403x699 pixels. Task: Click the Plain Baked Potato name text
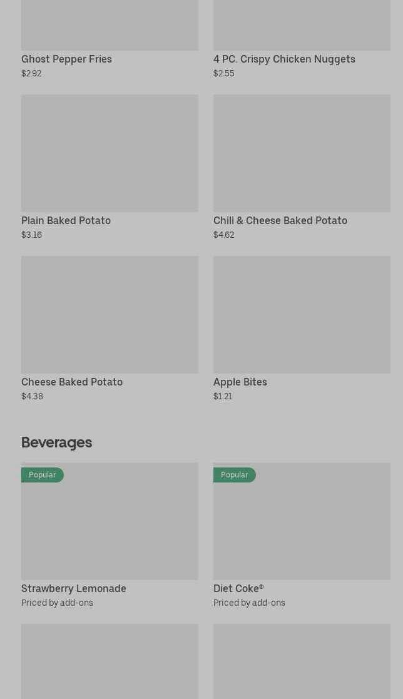(66, 220)
